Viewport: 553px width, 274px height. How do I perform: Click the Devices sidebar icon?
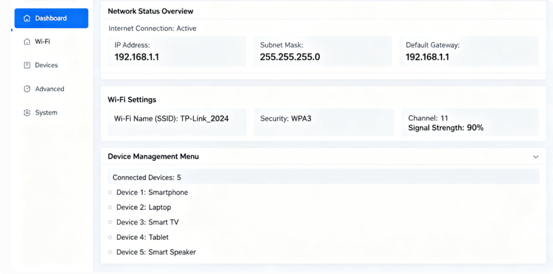tap(26, 65)
